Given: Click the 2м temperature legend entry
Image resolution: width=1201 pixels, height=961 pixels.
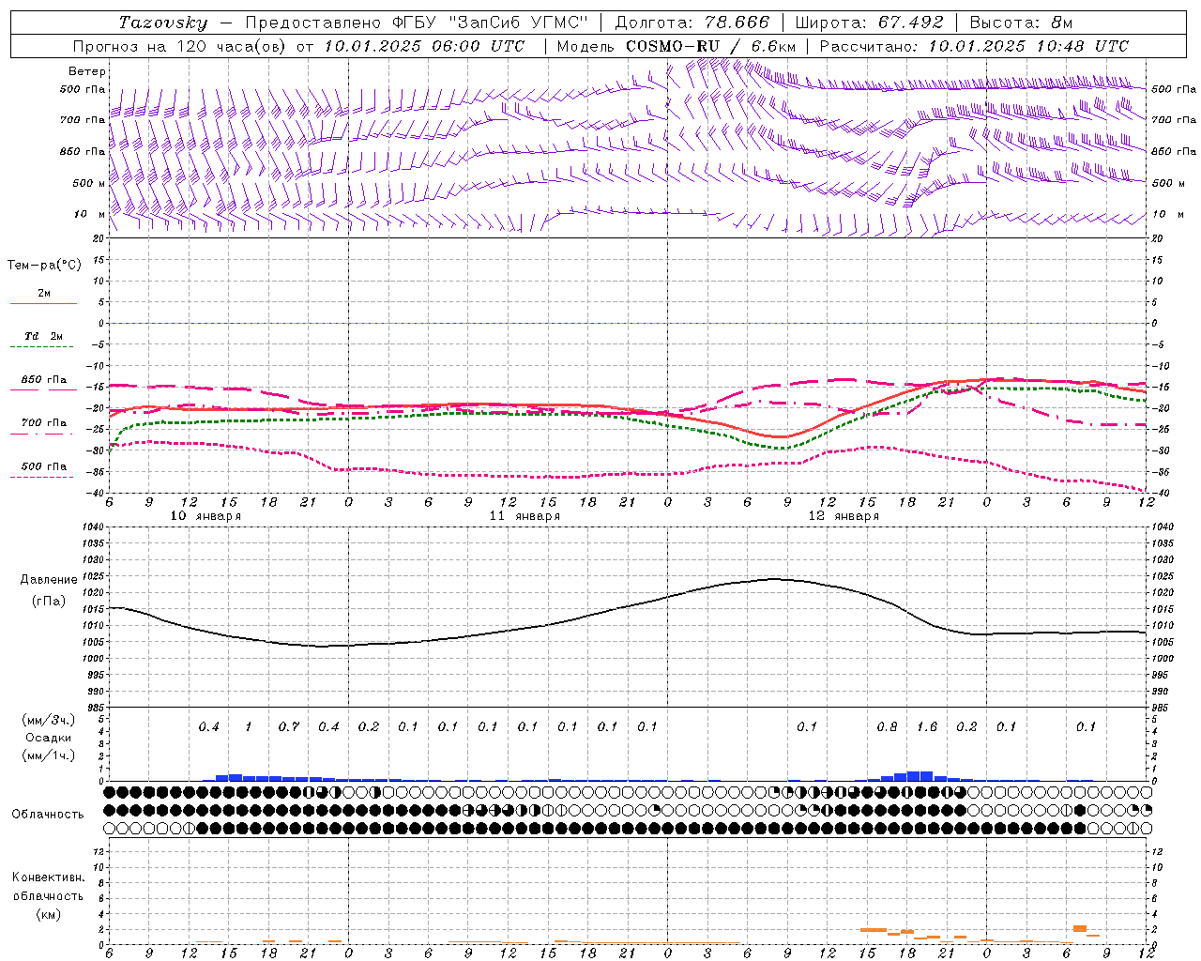Looking at the screenshot, I should pos(44,293).
